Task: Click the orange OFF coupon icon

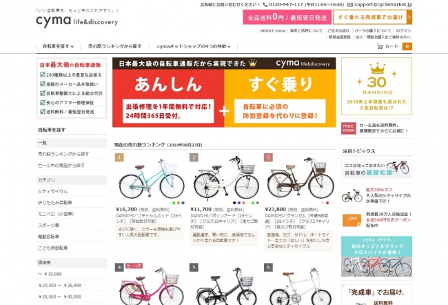Action: (352, 219)
